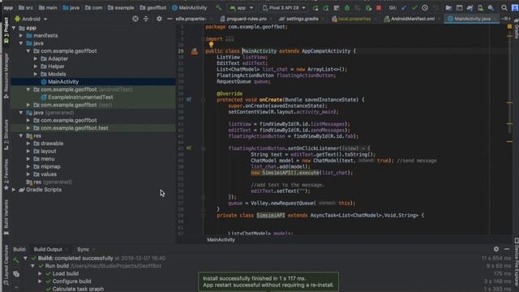The height and width of the screenshot is (292, 519).
Task: Open the Pixel 3 API 28 device dropdown
Action: [284, 7]
